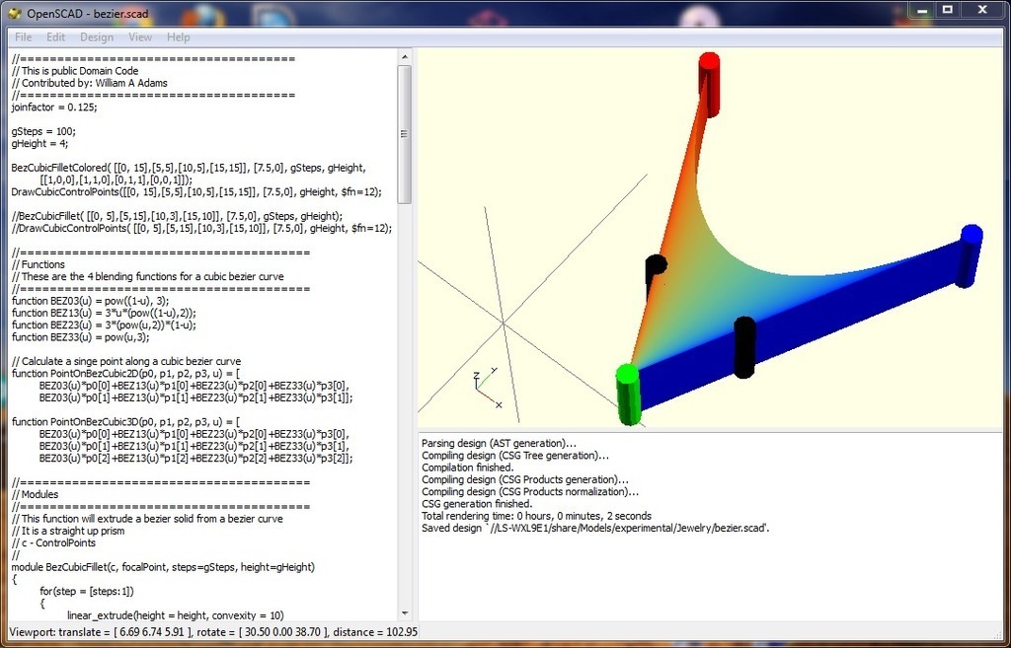The height and width of the screenshot is (648, 1011).
Task: Click the black cylinder on the blue bar
Action: pyautogui.click(x=744, y=347)
